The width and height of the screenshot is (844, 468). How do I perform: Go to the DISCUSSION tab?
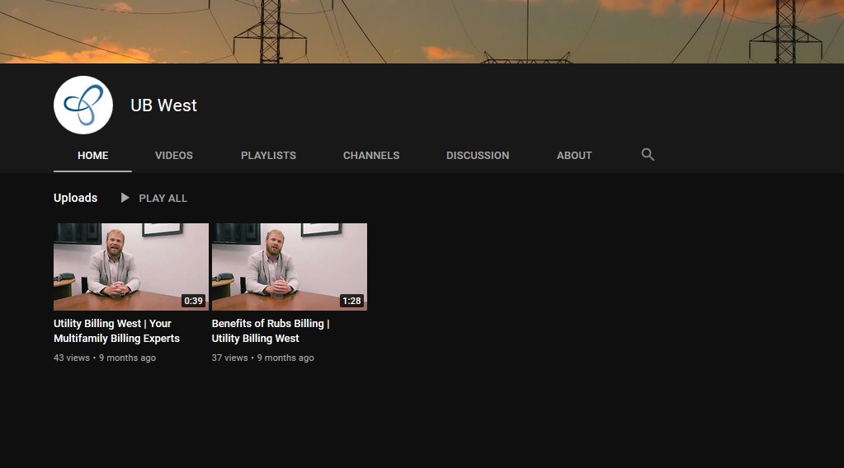click(478, 155)
